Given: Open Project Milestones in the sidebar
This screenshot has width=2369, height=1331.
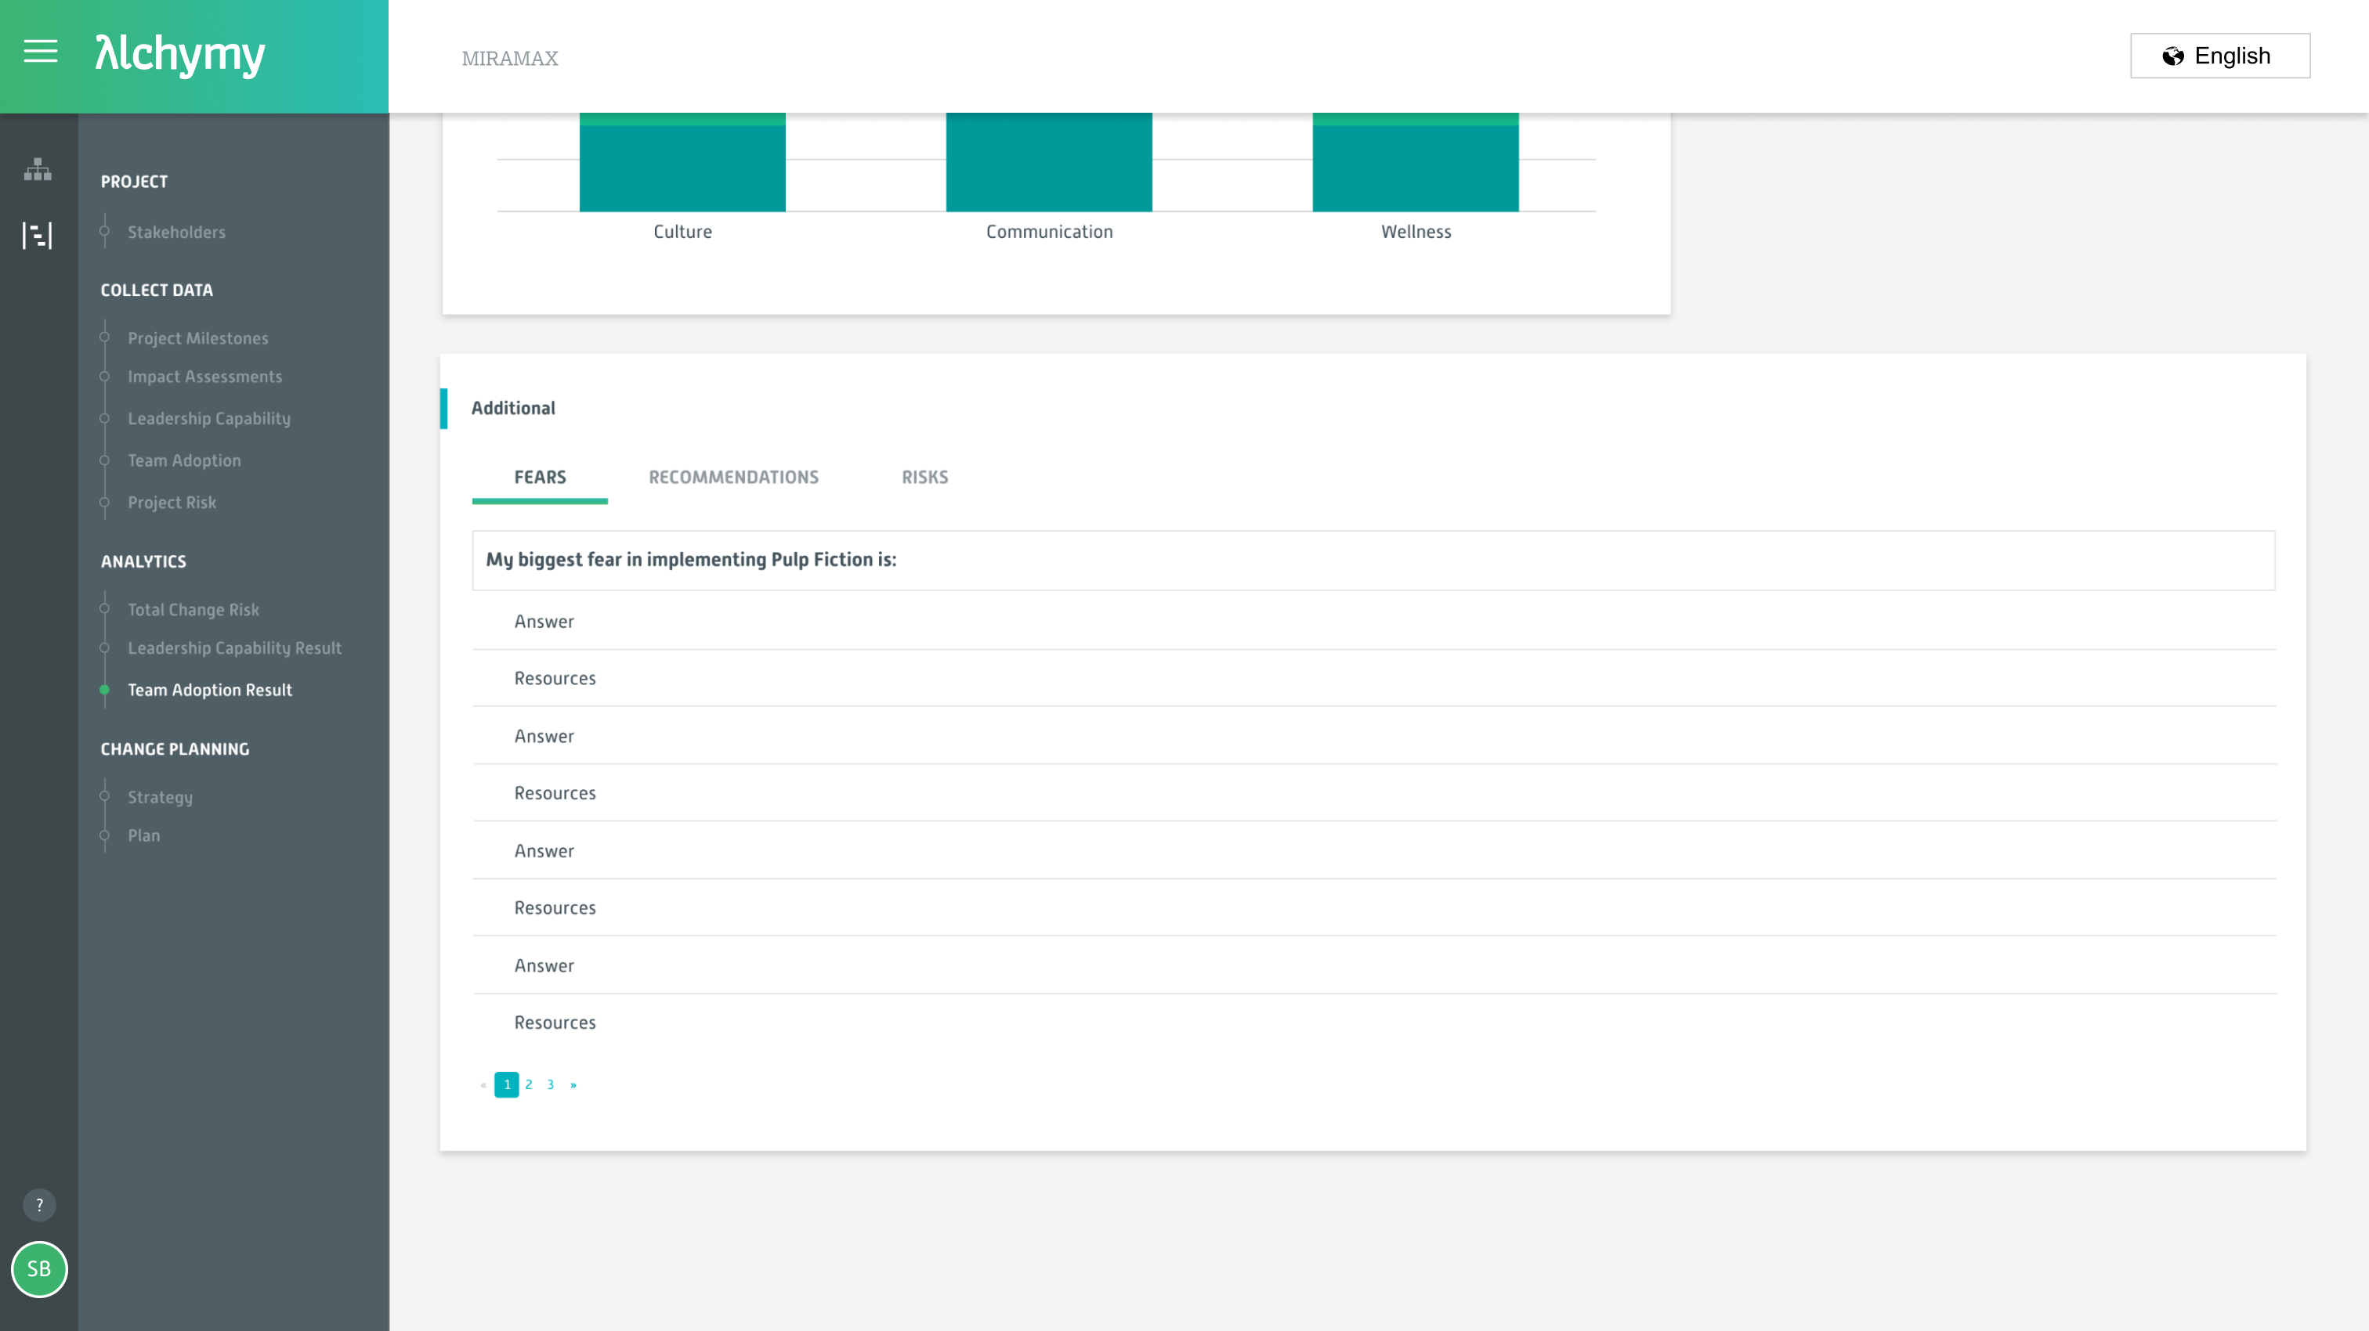Looking at the screenshot, I should [197, 337].
